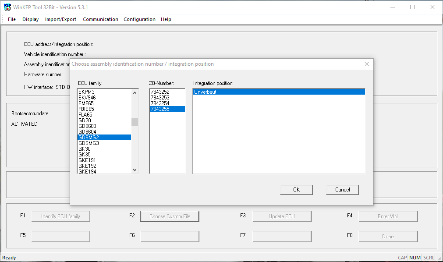Close the assembly identification dialog
This screenshot has width=443, height=262.
tap(366, 64)
